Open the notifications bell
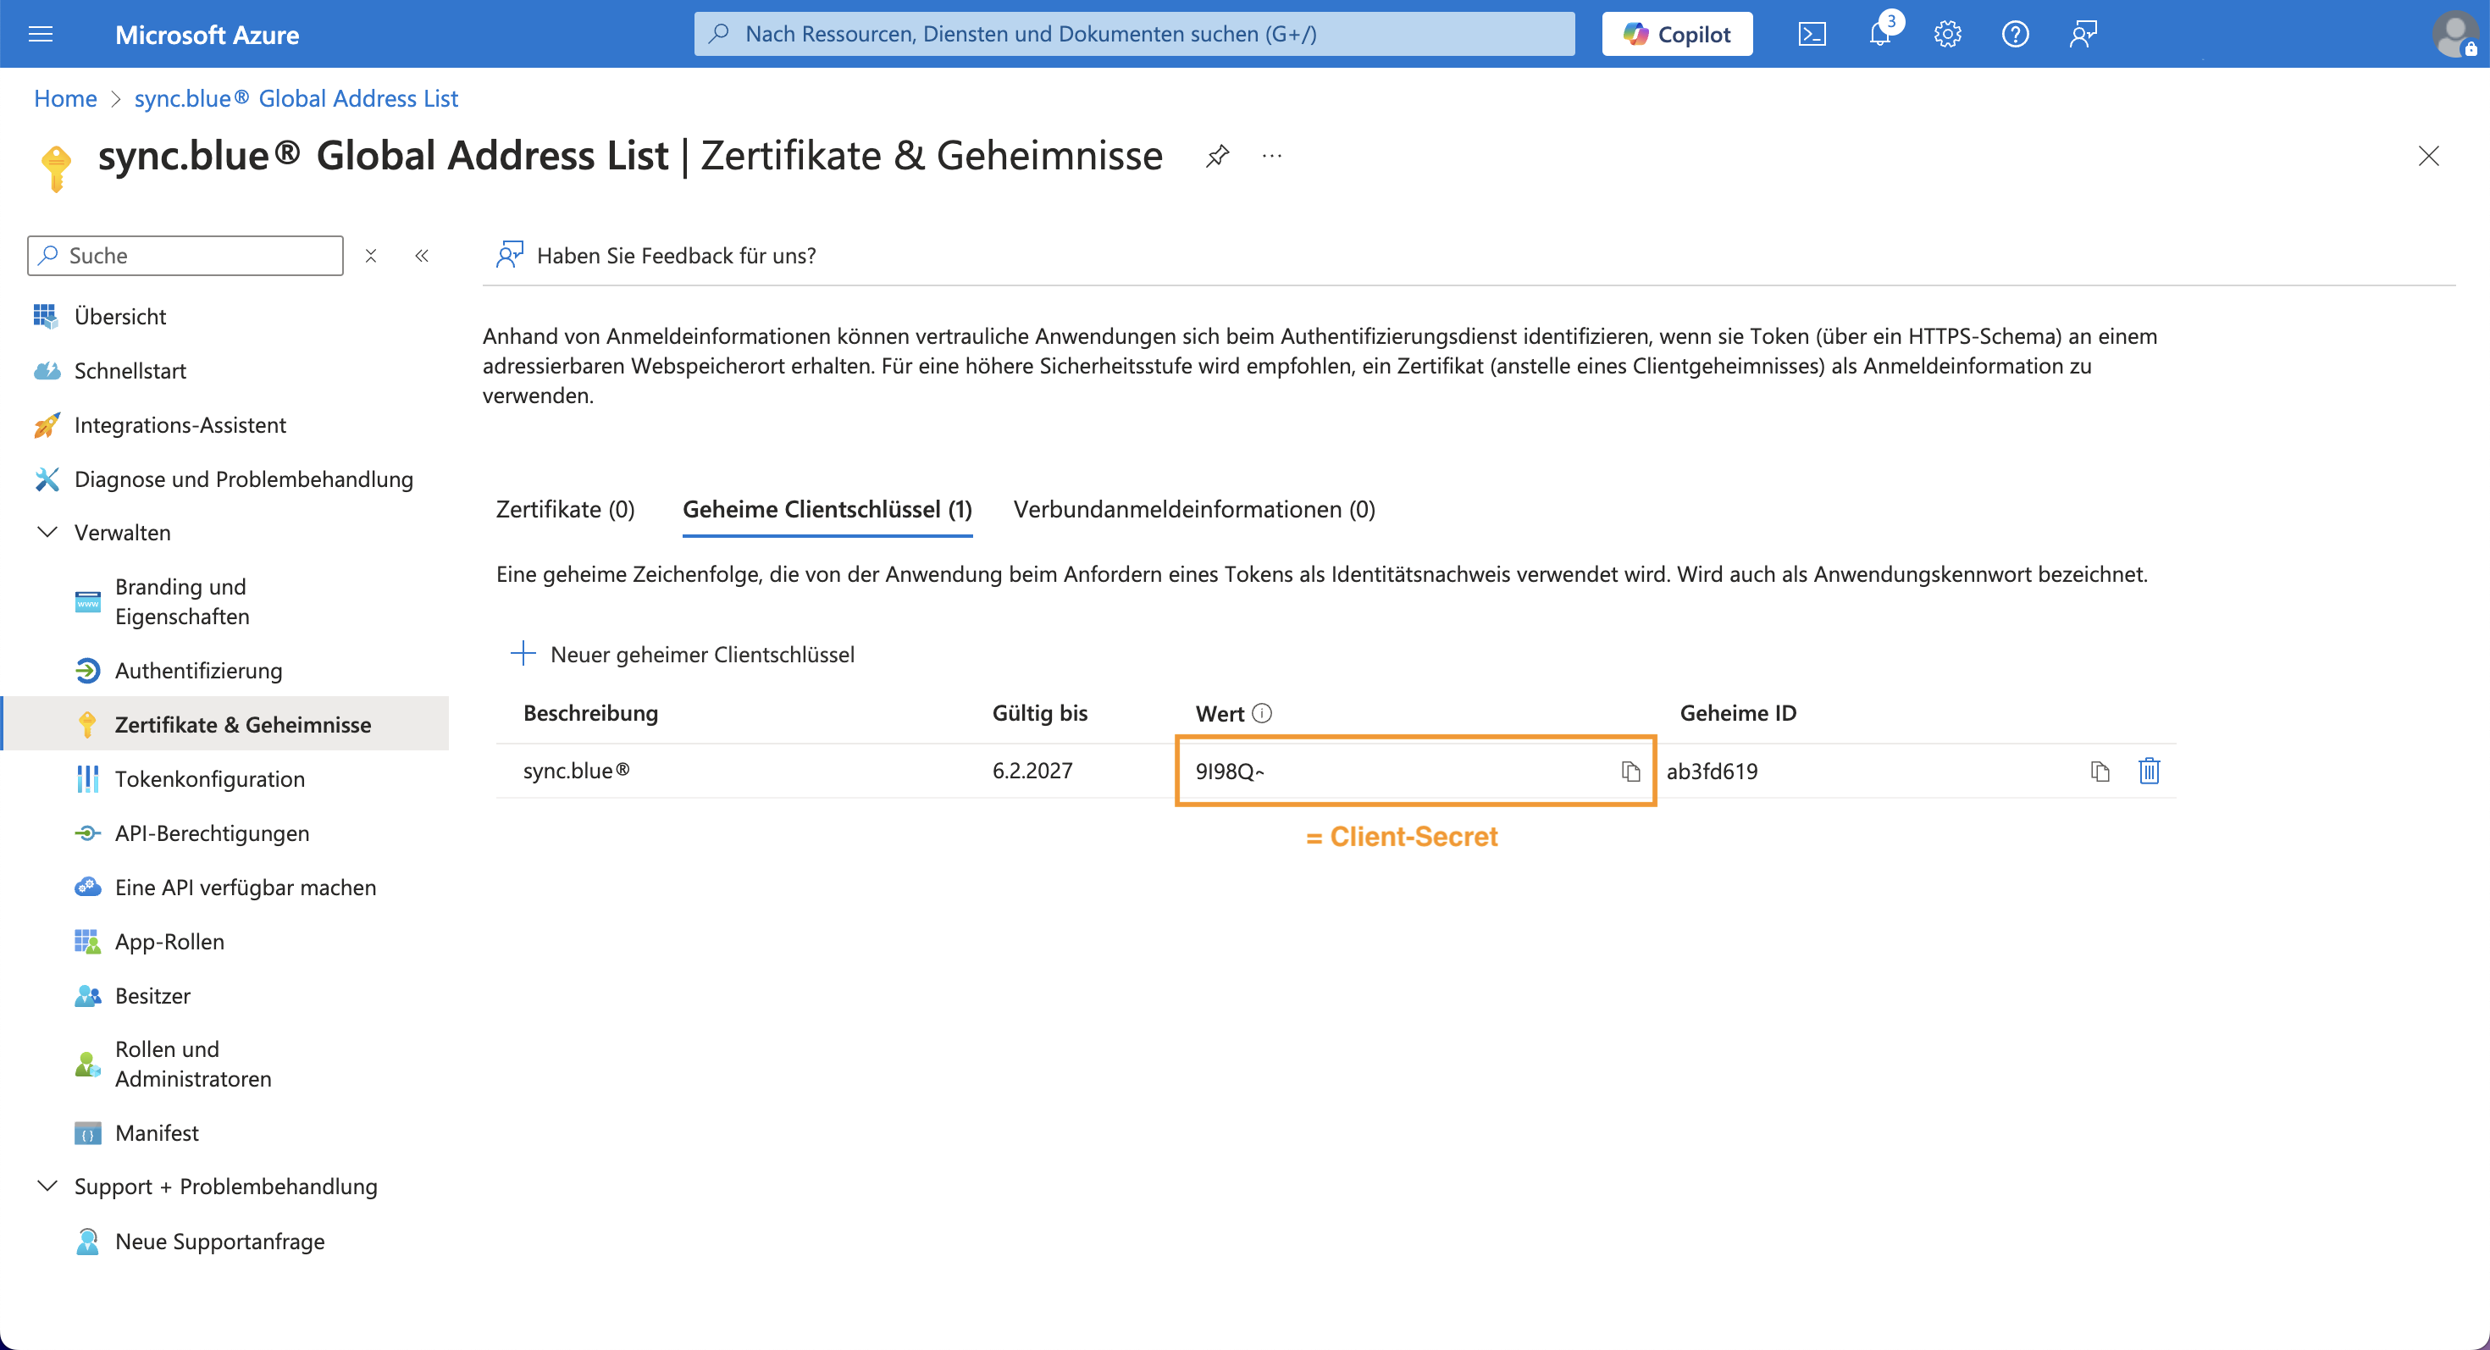 pos(1880,34)
